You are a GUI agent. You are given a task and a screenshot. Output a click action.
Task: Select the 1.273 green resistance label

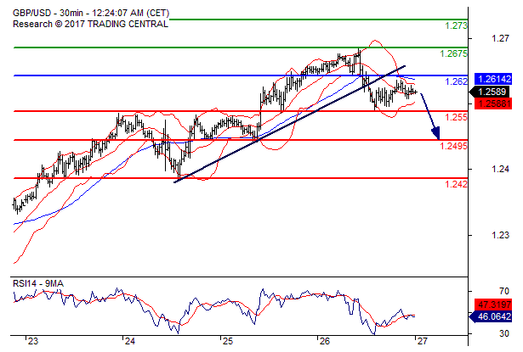[456, 25]
